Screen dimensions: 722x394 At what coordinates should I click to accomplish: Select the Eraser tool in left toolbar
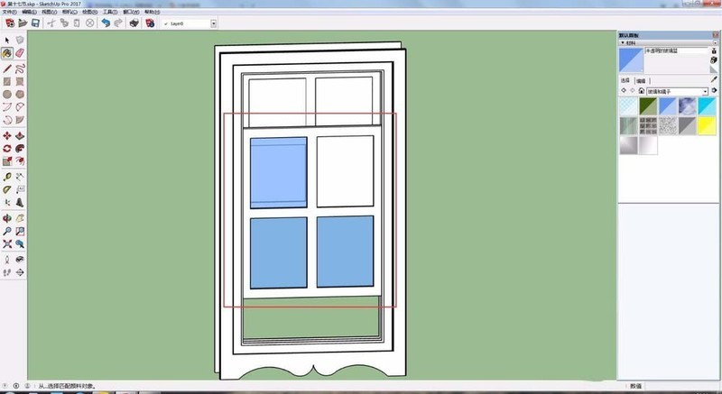coord(20,53)
